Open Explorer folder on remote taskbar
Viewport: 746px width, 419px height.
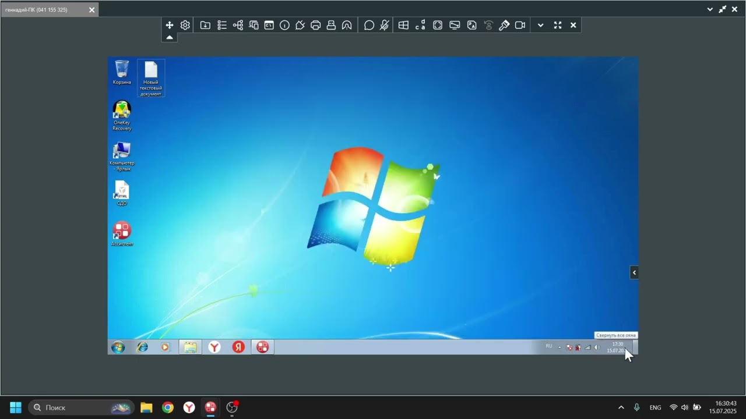(x=190, y=347)
